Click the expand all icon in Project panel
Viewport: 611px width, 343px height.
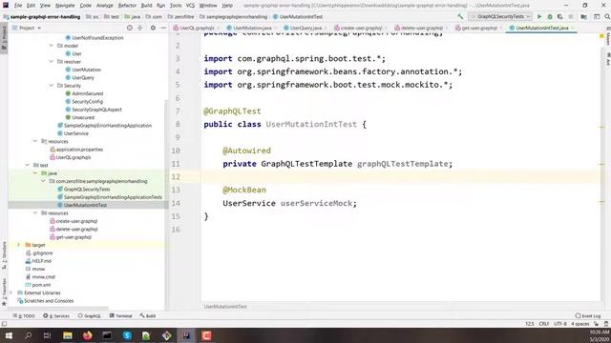click(x=140, y=28)
